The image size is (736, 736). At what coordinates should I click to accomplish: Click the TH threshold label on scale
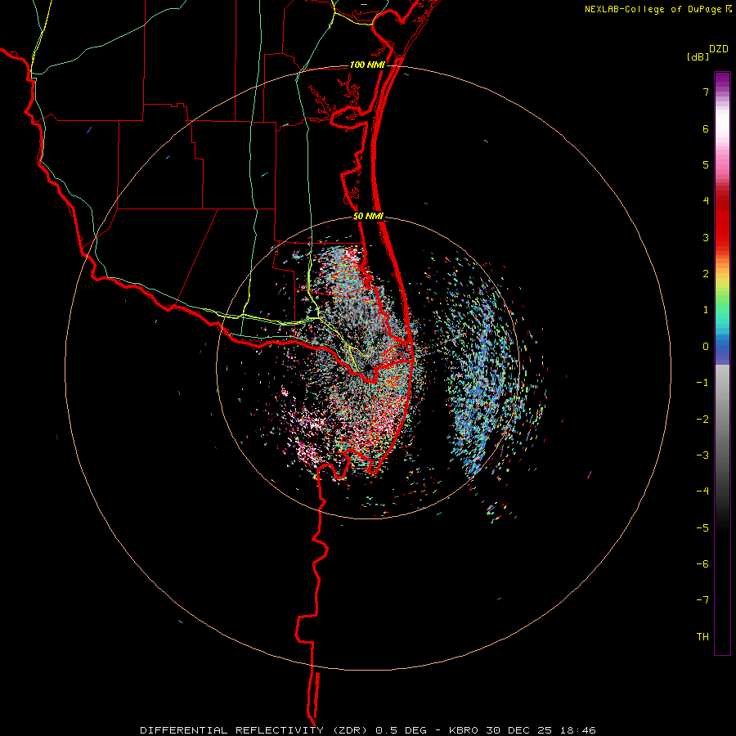702,636
